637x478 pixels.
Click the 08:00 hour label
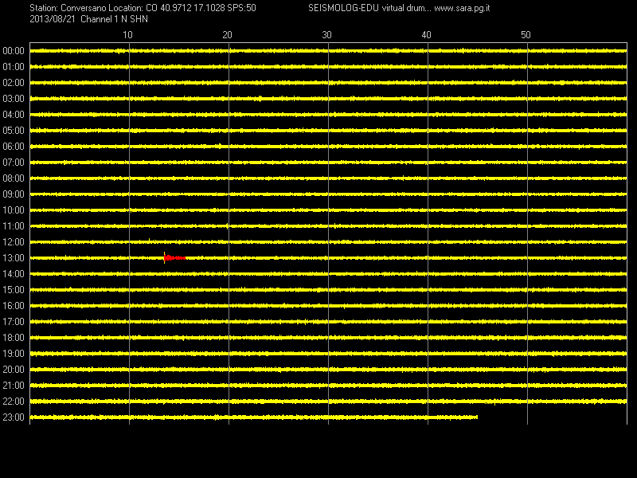coord(14,178)
